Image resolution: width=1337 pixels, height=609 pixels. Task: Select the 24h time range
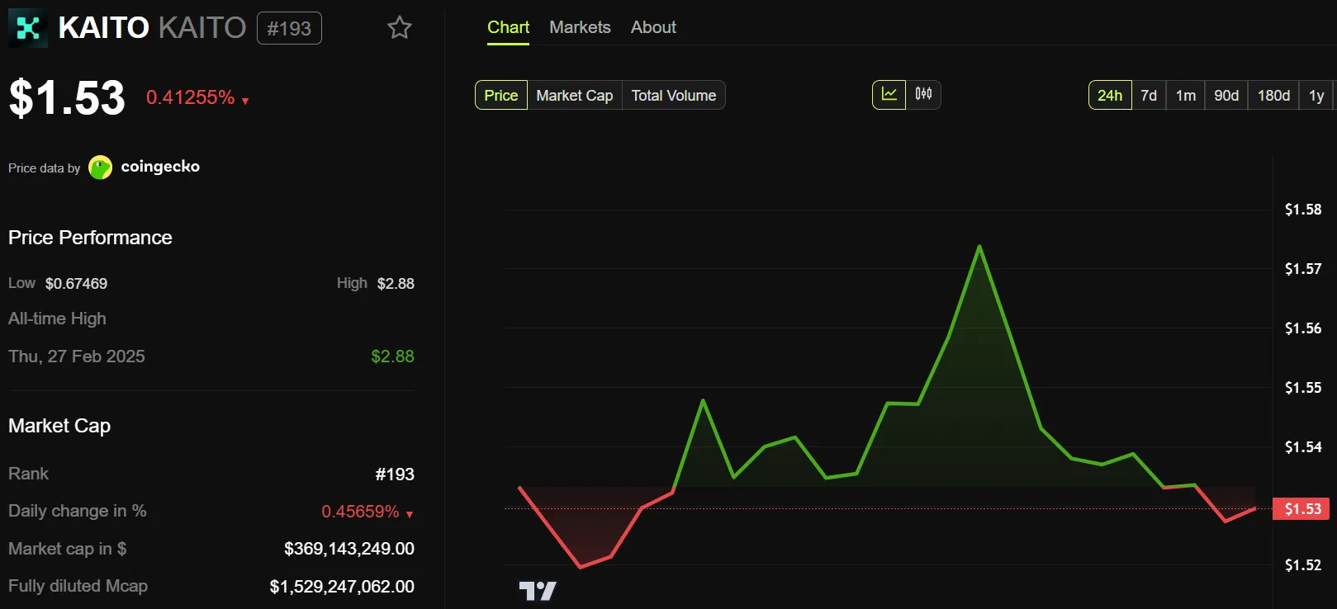(1110, 95)
